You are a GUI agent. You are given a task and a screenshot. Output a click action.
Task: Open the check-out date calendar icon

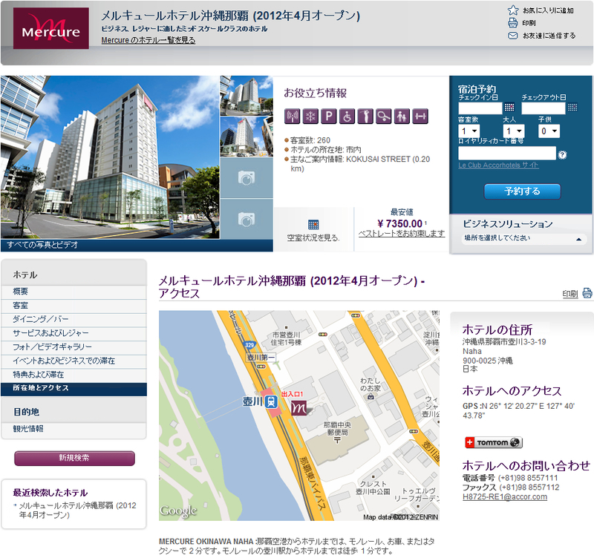click(x=572, y=108)
